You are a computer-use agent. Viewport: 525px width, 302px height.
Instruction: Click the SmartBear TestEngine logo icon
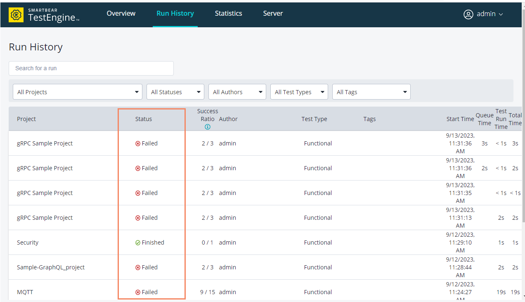pyautogui.click(x=16, y=14)
